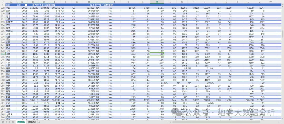
Task: Select row 1 header
Action: (x=3, y=5)
